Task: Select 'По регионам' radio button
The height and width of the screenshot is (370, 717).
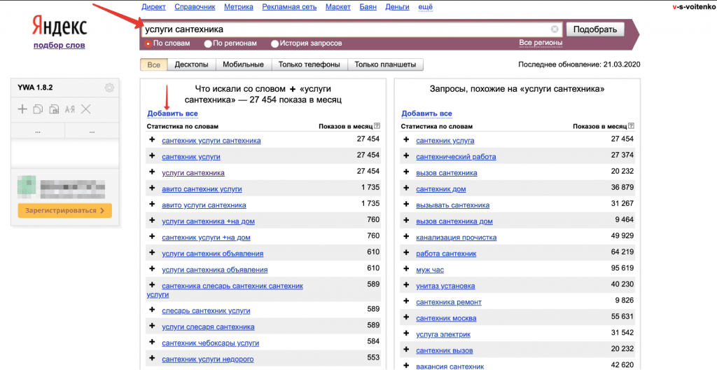Action: [x=207, y=44]
